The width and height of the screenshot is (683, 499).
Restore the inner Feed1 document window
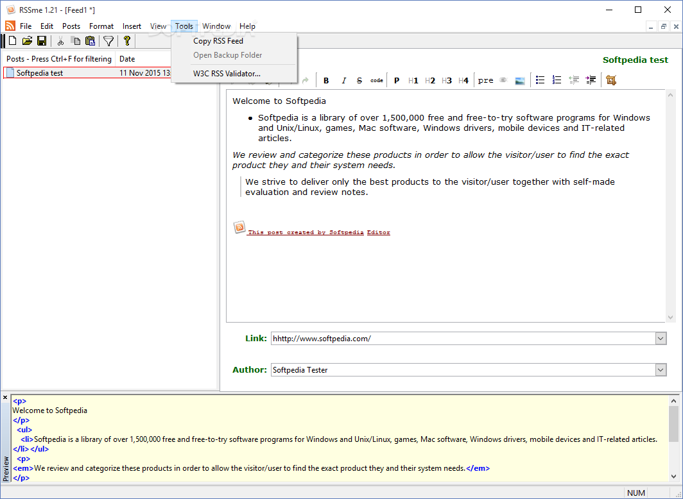(x=663, y=26)
